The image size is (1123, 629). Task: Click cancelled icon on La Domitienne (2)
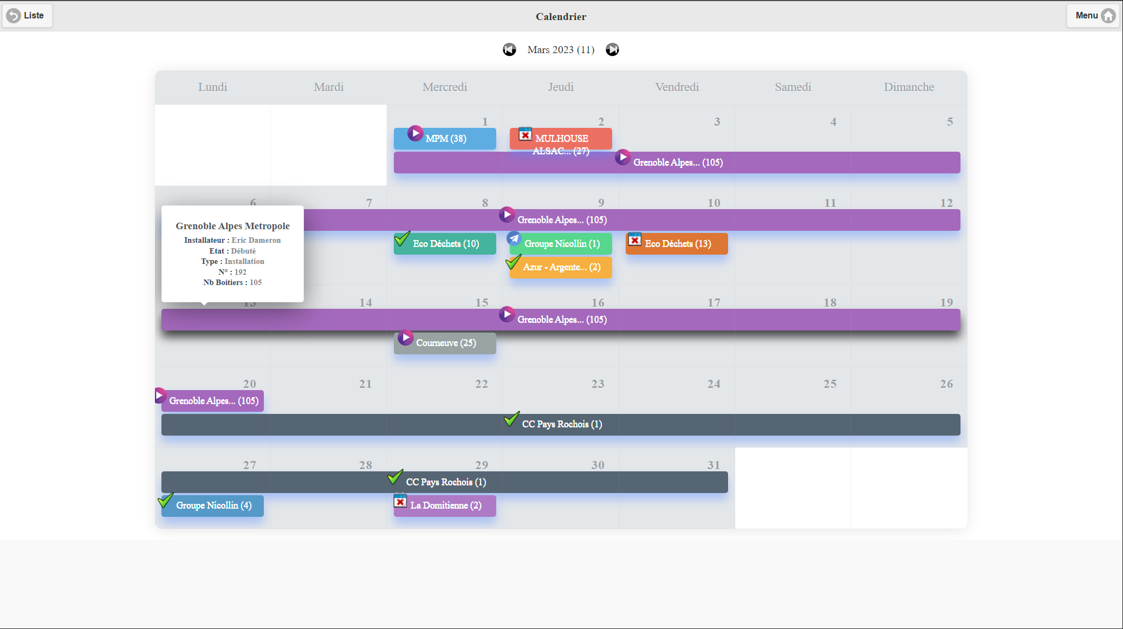(400, 501)
